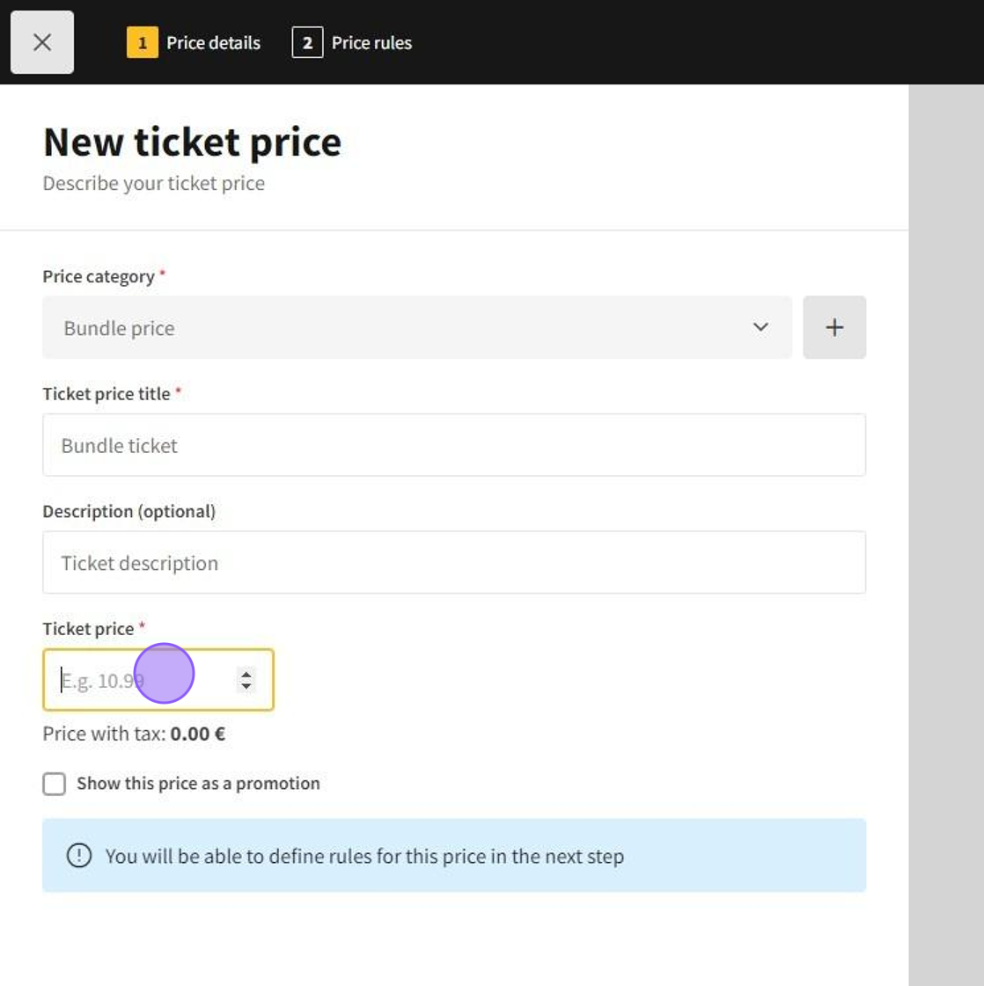Click the 'Show this price as a promotion' label
984x986 pixels.
coord(198,784)
